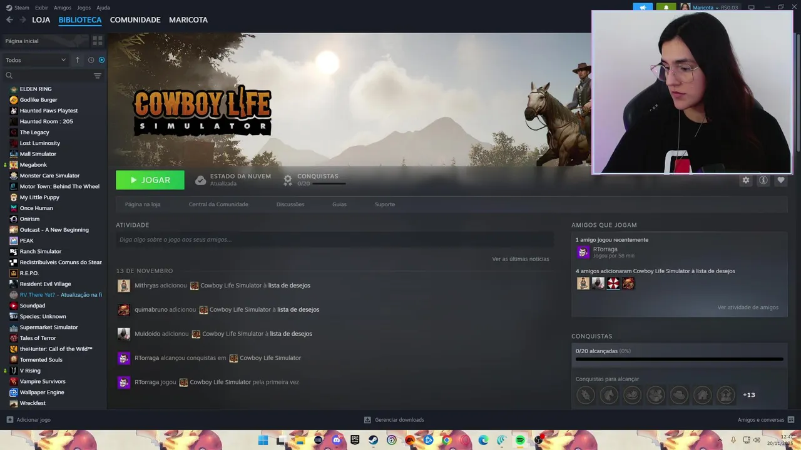
Task: Add game to favorites with heart icon
Action: tap(780, 180)
